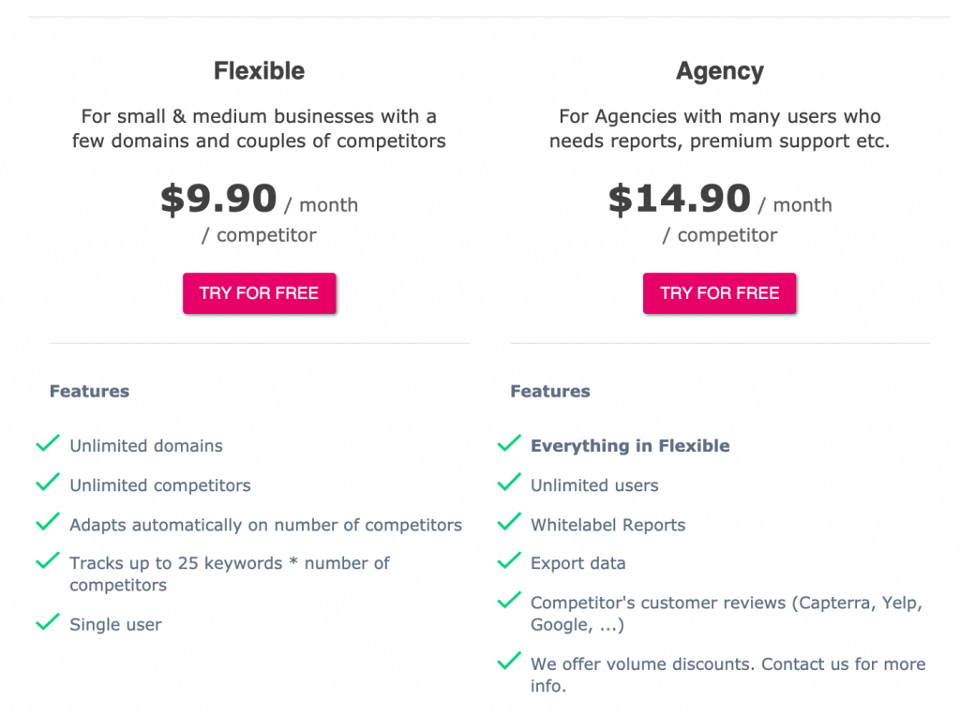Click checkmark beside Everything in Flexible

point(509,442)
